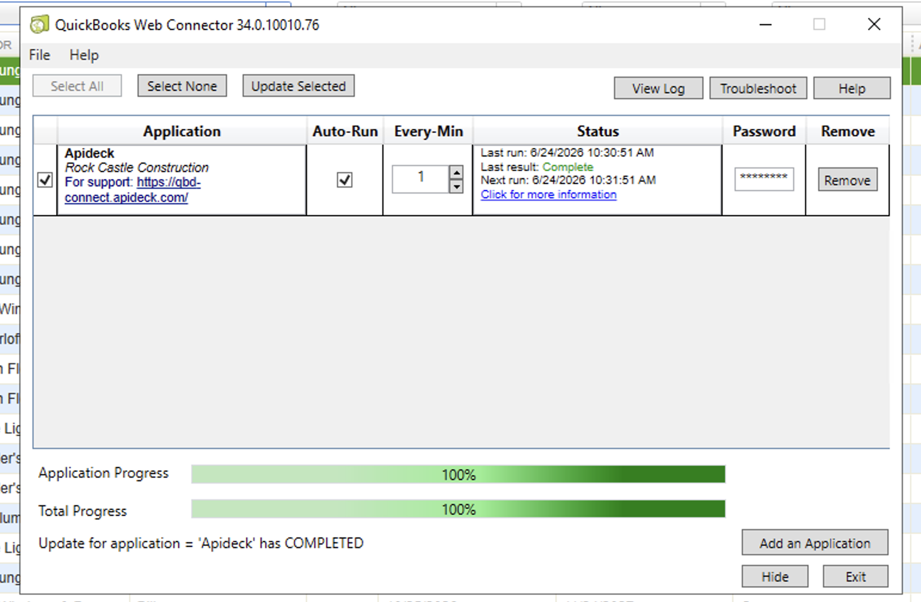Uncheck the Apideck application row checkbox
Image resolution: width=921 pixels, height=602 pixels.
point(45,180)
